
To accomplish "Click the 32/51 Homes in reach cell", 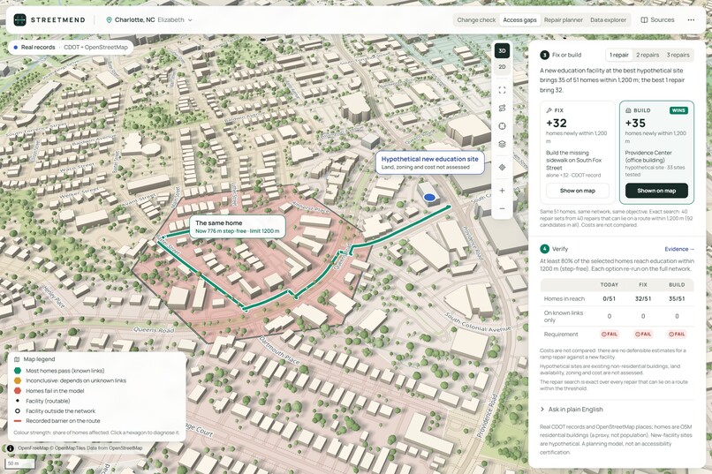I will [642, 299].
